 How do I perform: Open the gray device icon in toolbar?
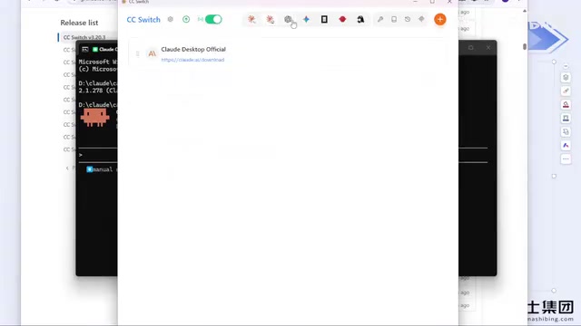394,19
